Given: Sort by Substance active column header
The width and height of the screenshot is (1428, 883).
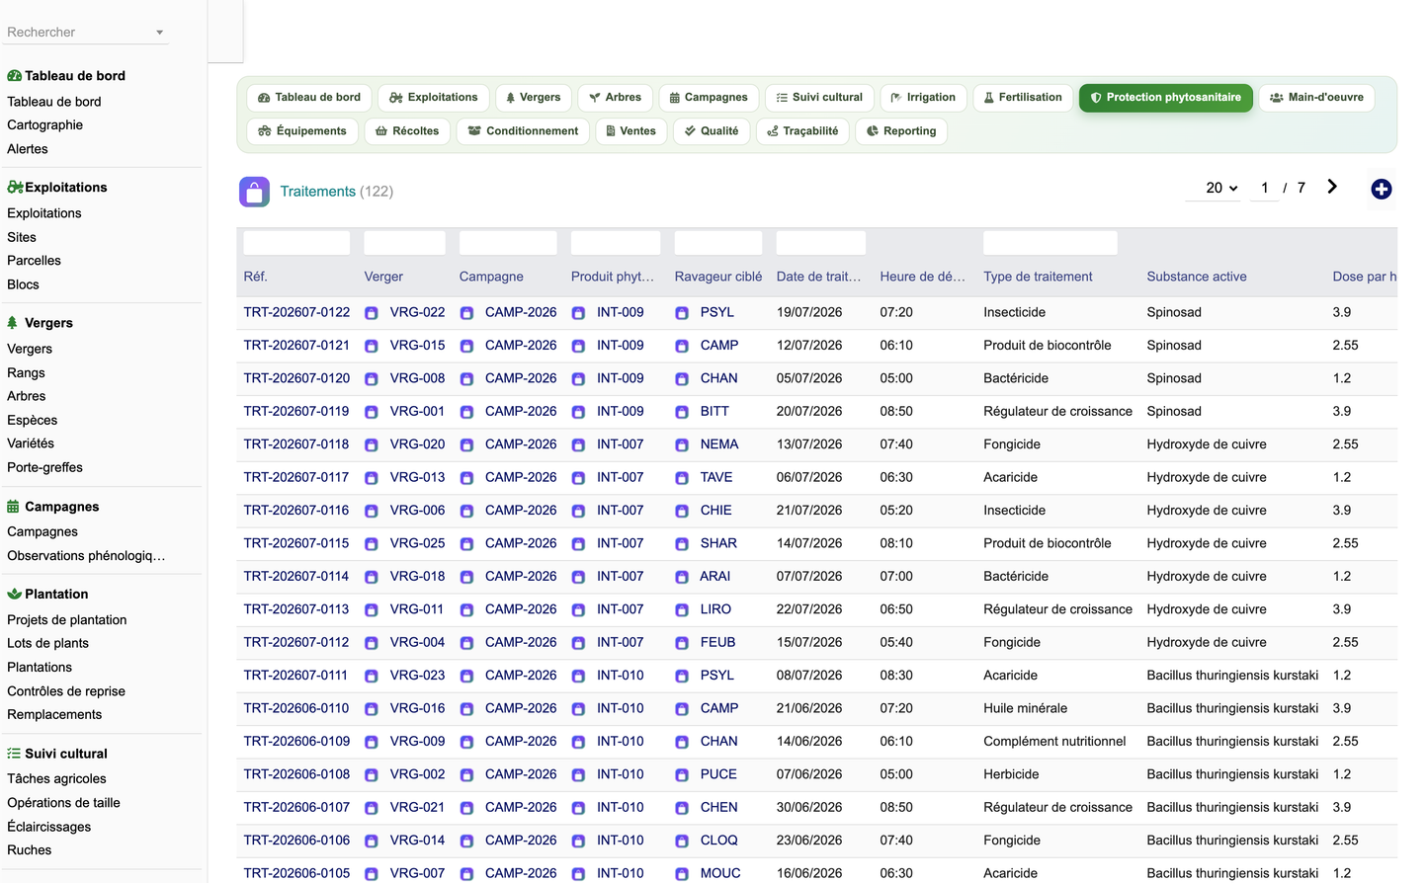Looking at the screenshot, I should 1197,278.
